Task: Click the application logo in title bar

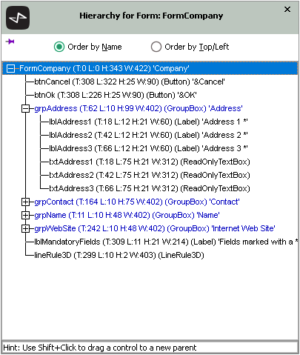Action: pos(18,18)
